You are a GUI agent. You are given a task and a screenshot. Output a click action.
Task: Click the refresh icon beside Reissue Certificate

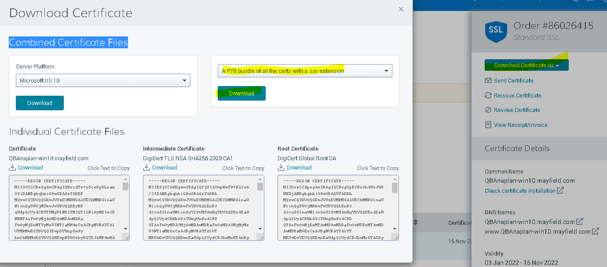(488, 95)
